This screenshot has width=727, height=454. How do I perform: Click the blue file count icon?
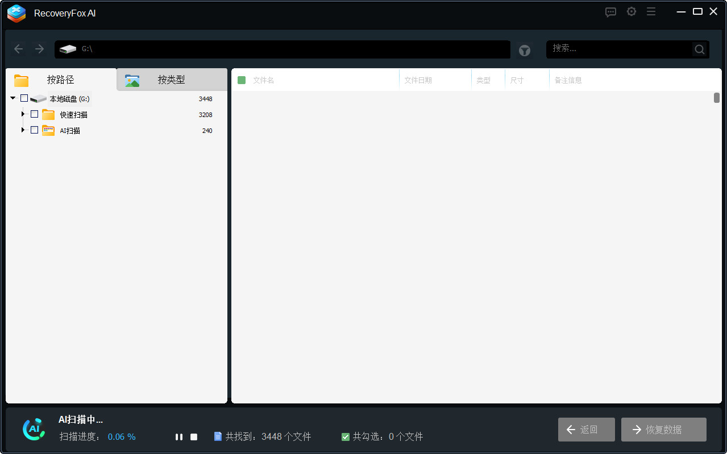point(218,436)
